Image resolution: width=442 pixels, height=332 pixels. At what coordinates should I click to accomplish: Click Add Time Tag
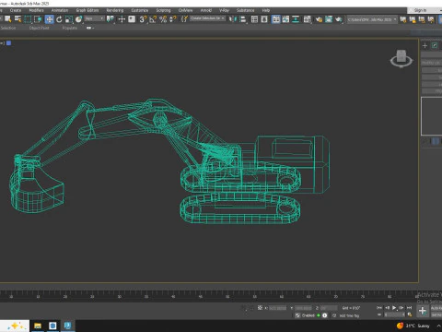pyautogui.click(x=349, y=315)
